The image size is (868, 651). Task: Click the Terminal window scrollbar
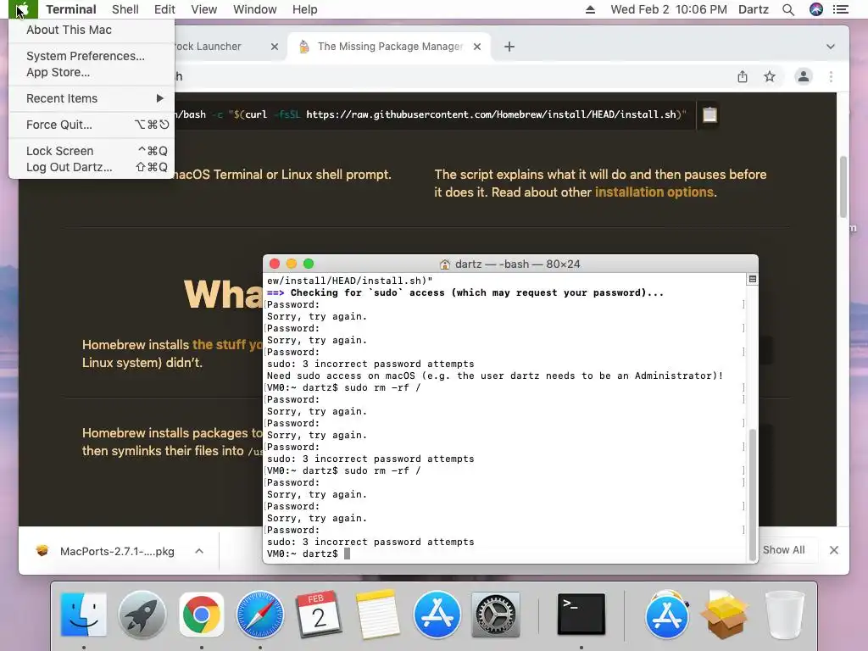coord(752,494)
